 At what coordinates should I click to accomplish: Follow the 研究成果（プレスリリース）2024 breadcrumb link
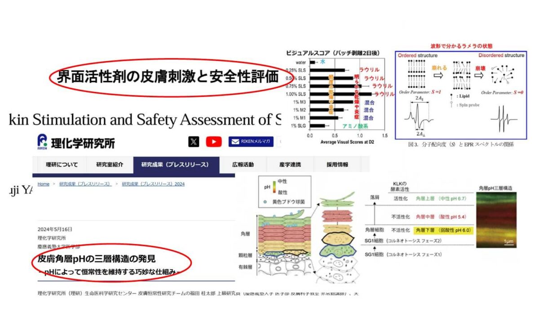pyautogui.click(x=153, y=184)
